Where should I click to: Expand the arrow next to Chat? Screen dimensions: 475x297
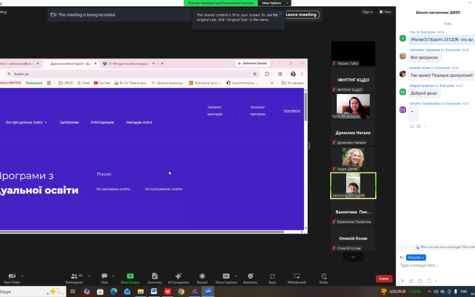[113, 276]
